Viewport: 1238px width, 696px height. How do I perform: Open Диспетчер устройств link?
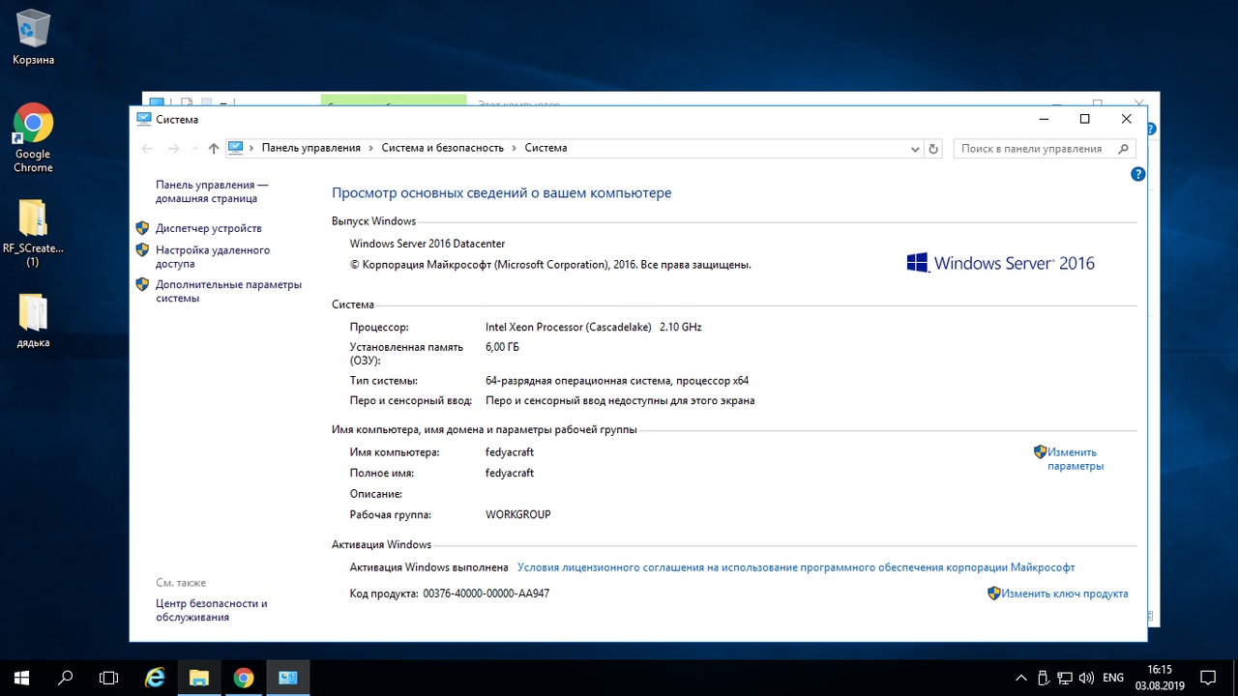click(208, 228)
